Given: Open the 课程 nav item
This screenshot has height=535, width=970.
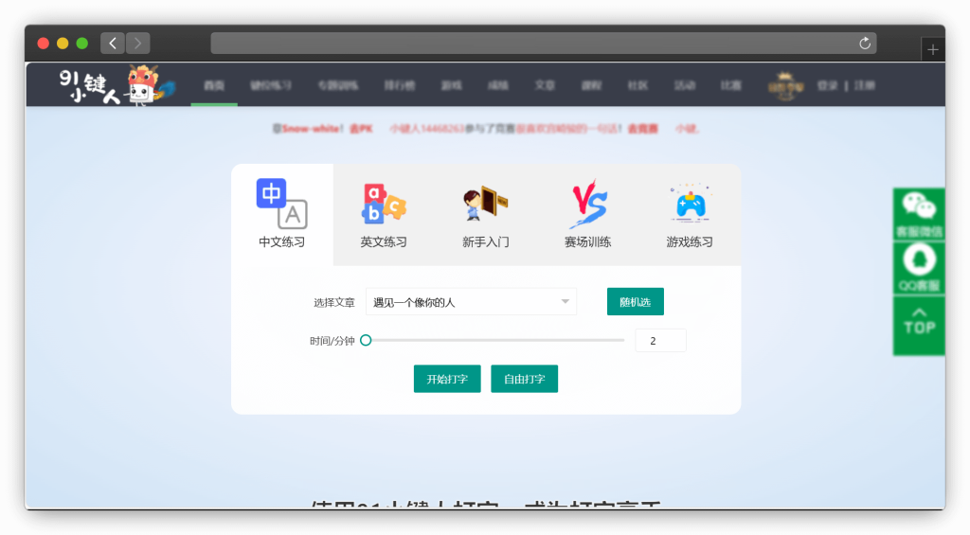Looking at the screenshot, I should (x=591, y=85).
